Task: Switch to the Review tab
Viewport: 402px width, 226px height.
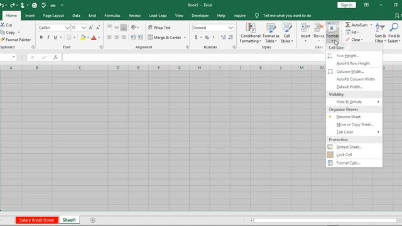Action: tap(134, 16)
